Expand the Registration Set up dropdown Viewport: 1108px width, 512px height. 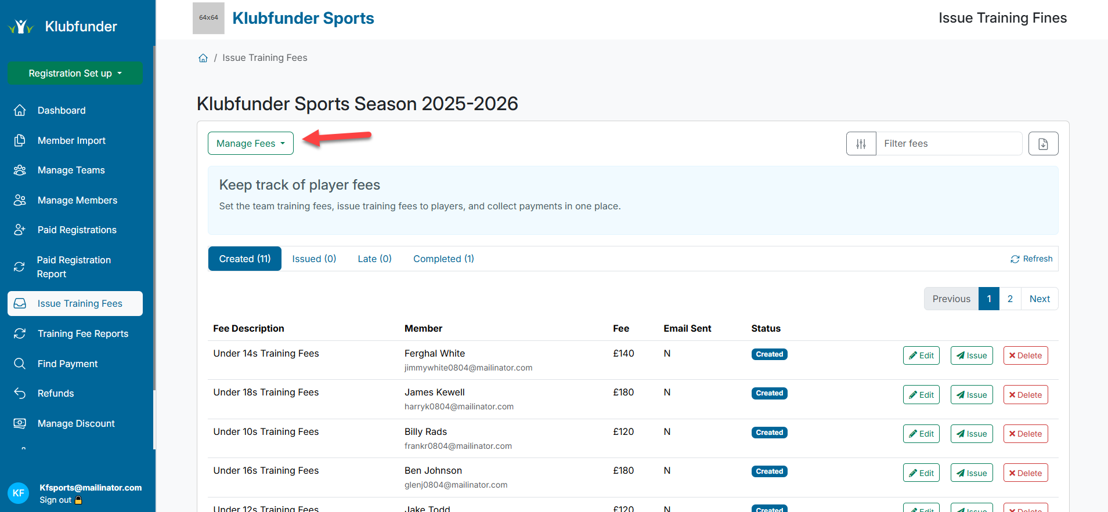(x=75, y=73)
